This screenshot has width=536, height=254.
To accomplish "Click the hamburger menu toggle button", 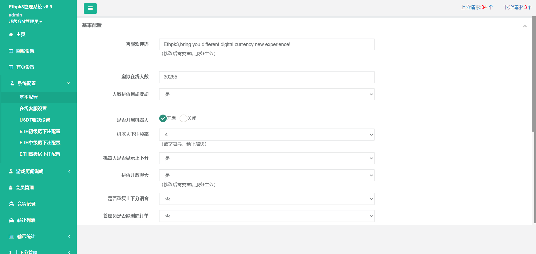I will (90, 8).
